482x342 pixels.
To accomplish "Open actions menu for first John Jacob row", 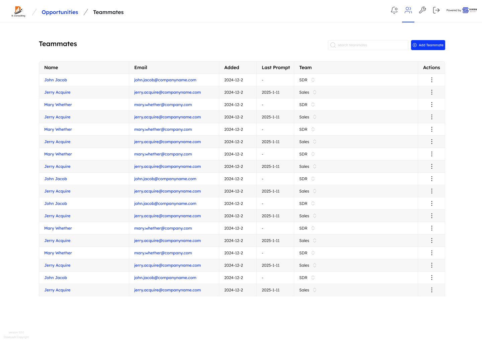I will click(431, 80).
